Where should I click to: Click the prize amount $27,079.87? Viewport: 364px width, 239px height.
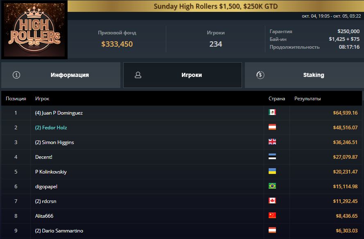(x=345, y=157)
